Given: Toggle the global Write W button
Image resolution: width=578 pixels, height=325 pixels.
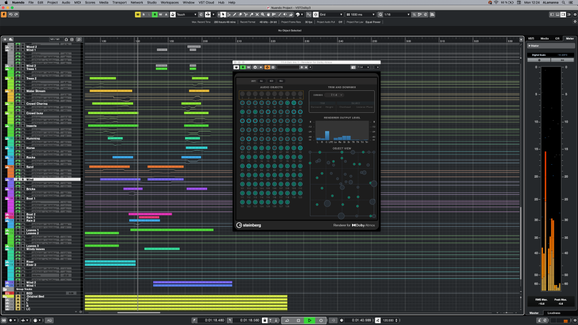Looking at the screenshot, I should [160, 15].
